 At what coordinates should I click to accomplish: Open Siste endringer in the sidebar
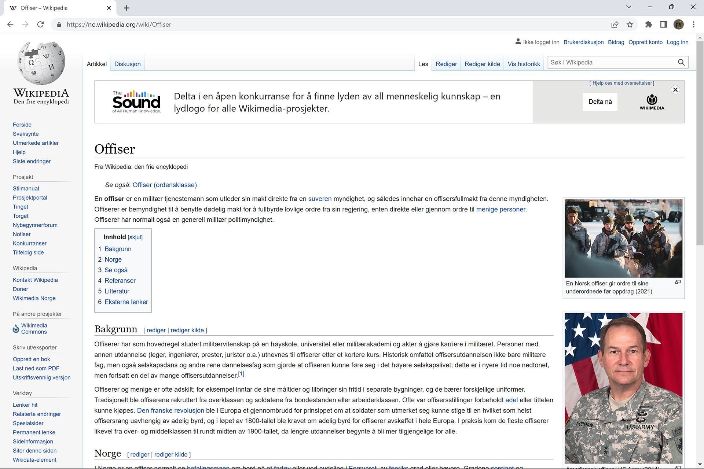click(32, 162)
